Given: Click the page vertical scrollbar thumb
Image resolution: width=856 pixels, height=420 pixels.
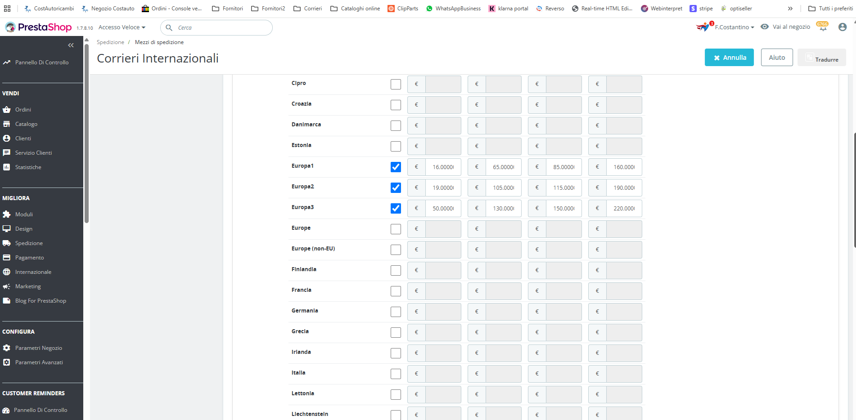Looking at the screenshot, I should (x=854, y=190).
